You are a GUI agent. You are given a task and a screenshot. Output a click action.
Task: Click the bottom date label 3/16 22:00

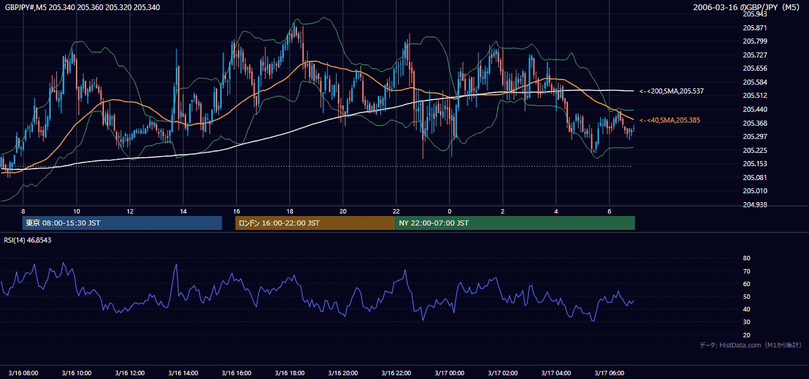398,373
